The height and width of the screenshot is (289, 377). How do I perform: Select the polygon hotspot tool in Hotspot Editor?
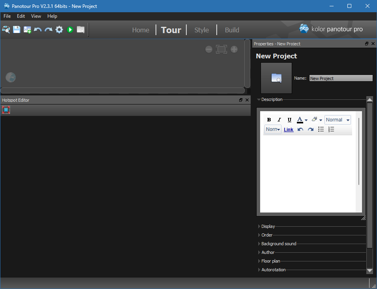(x=6, y=110)
